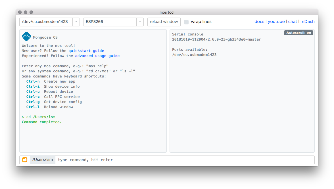Click the Ctrl-g Get device config shortcut
The width and height of the screenshot is (334, 189).
[x=54, y=102]
